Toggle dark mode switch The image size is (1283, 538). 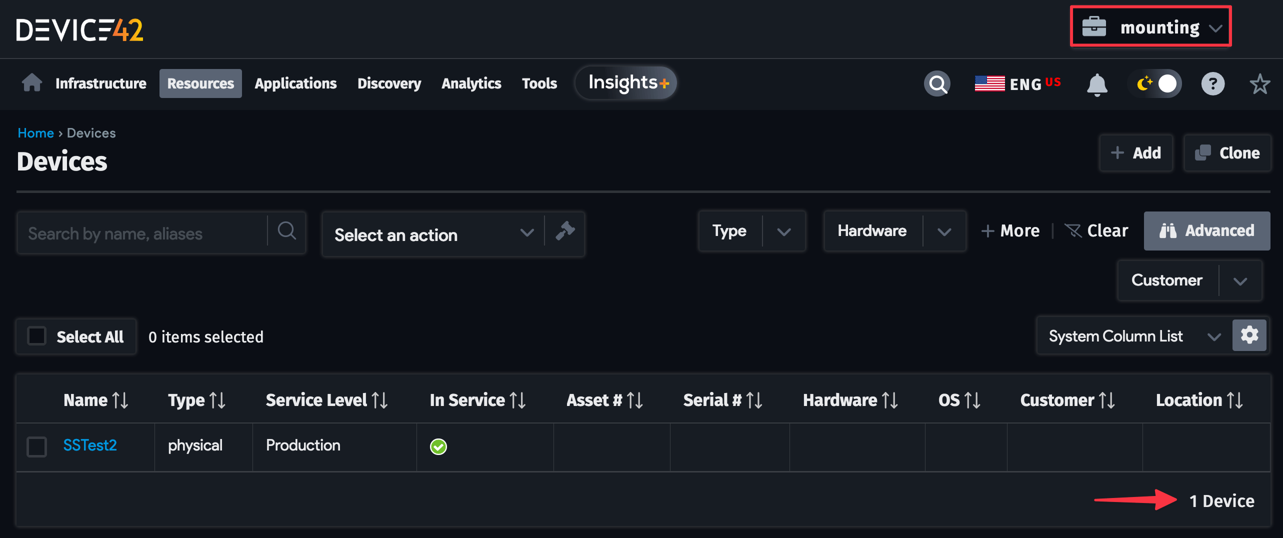coord(1156,83)
